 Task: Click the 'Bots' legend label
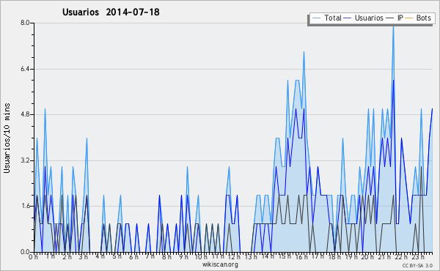click(x=423, y=18)
